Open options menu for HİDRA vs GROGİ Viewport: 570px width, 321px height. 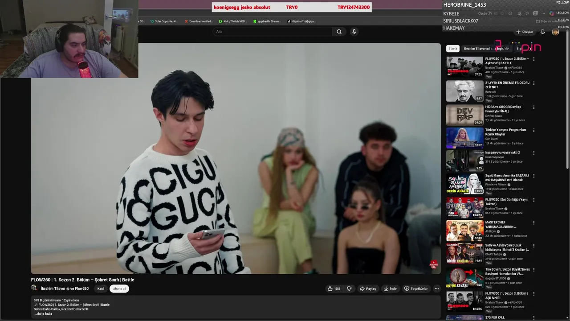534,107
